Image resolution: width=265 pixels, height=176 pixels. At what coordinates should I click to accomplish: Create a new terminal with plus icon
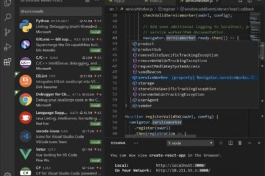[221, 143]
